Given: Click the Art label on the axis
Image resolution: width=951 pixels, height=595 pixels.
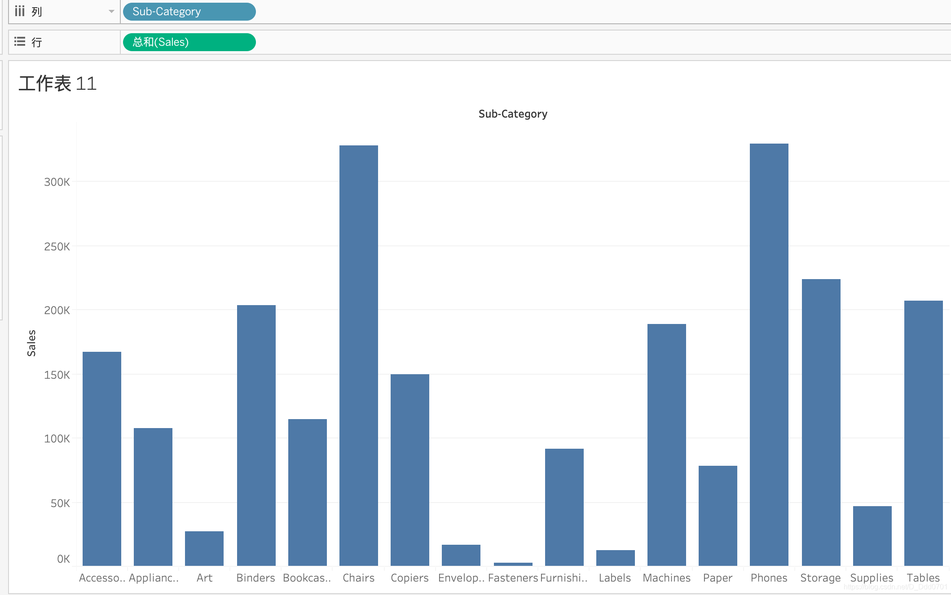Looking at the screenshot, I should [204, 578].
